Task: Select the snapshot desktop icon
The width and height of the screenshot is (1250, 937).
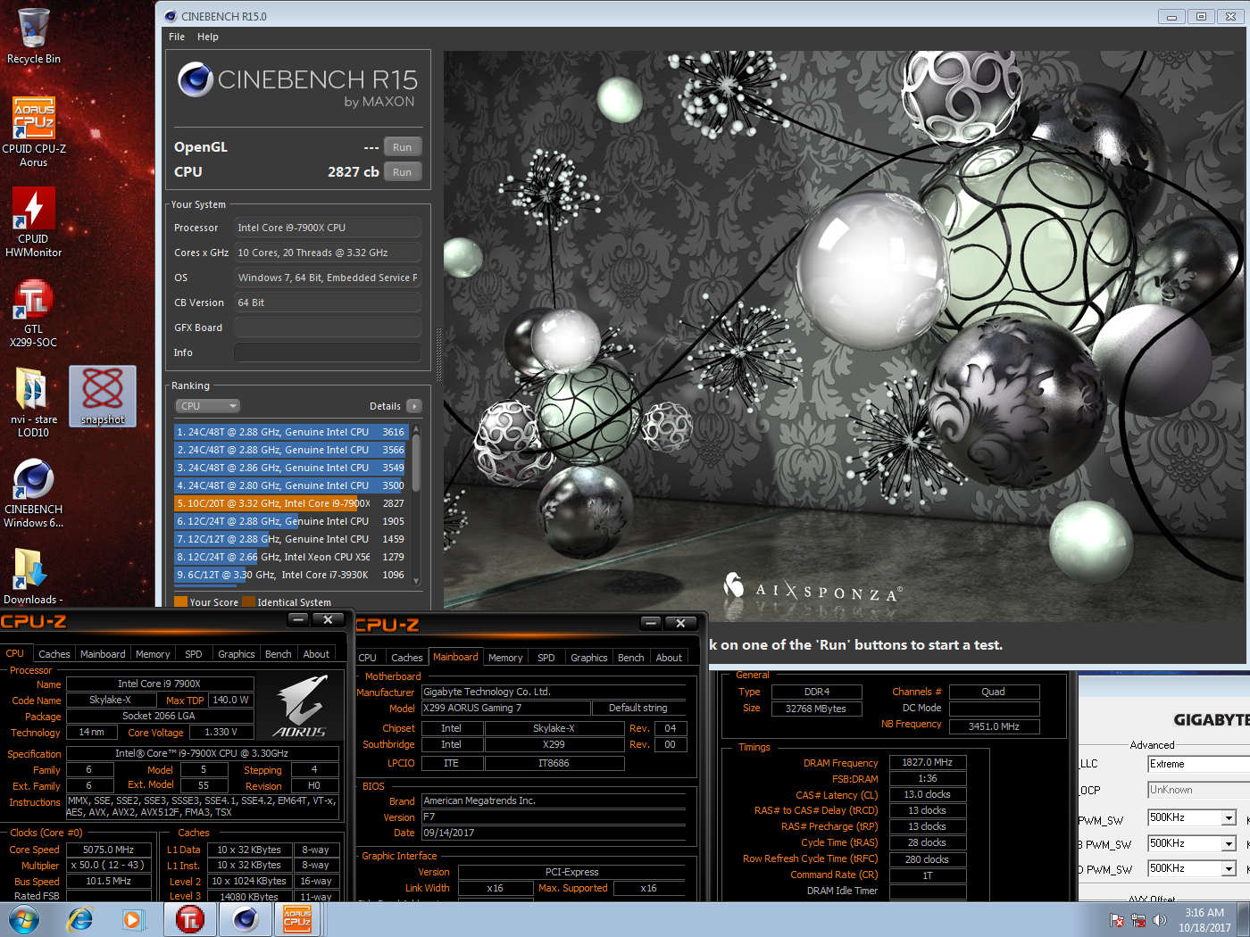Action: point(103,396)
